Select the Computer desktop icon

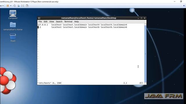click(13, 14)
